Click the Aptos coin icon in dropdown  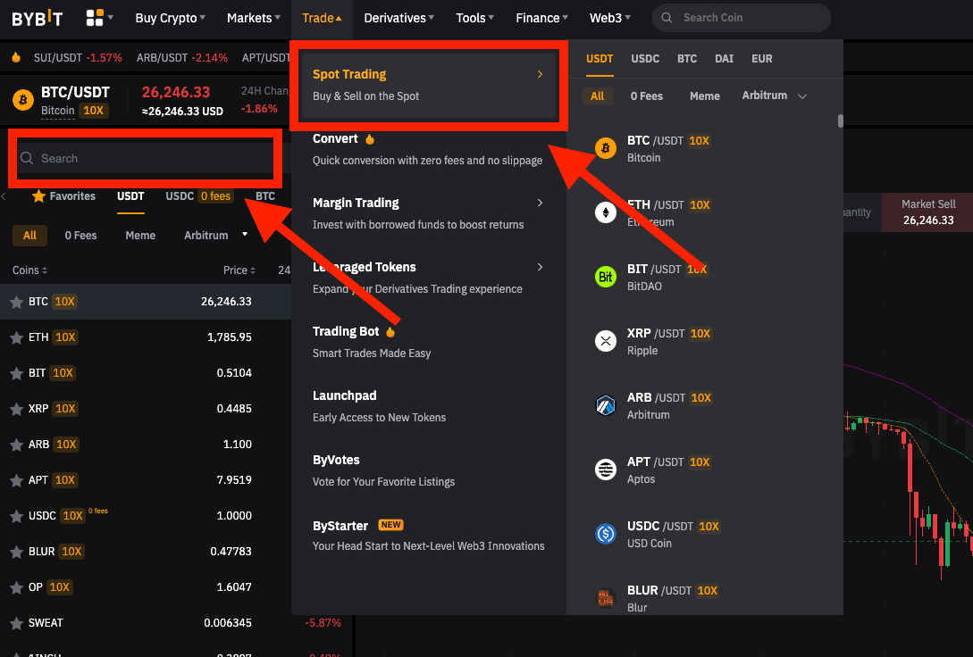tap(606, 470)
